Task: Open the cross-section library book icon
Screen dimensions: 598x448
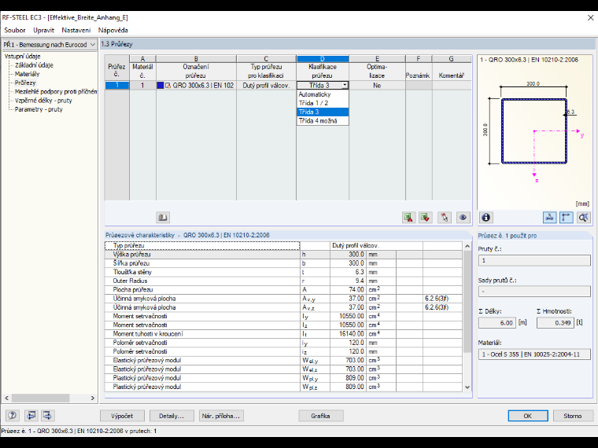Action: pos(163,218)
